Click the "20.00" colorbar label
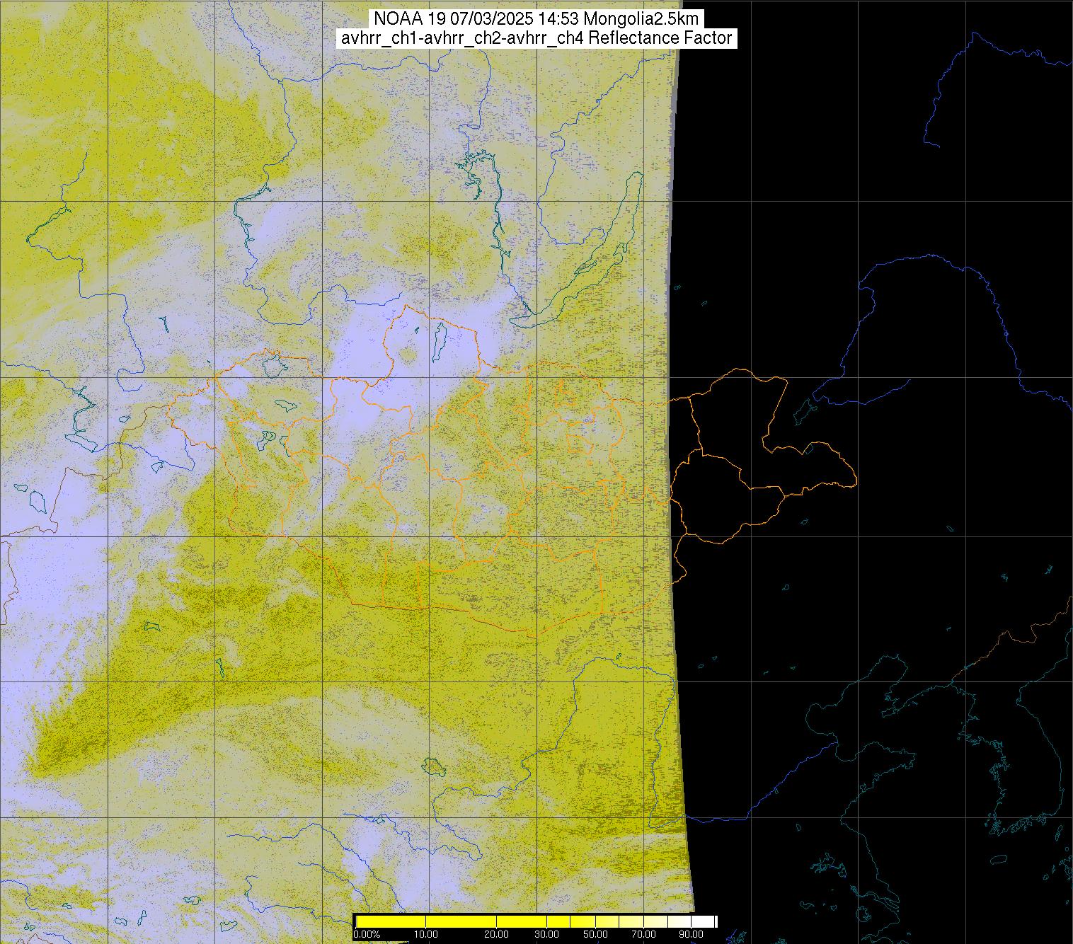The width and height of the screenshot is (1073, 944). click(x=496, y=934)
